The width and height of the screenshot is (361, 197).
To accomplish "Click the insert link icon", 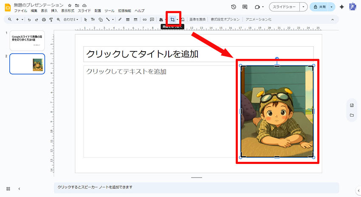I will [x=144, y=19].
